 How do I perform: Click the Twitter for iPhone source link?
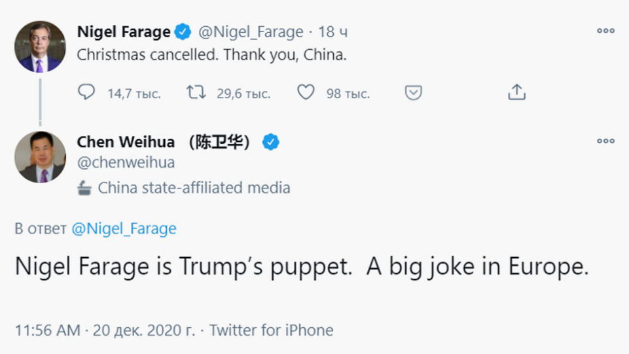(271, 330)
